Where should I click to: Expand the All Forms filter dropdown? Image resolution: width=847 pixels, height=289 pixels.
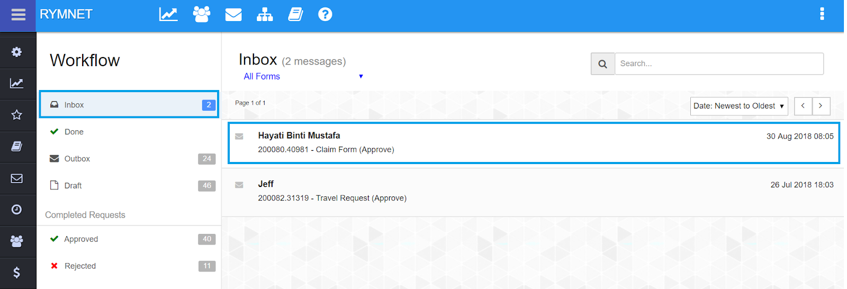click(x=303, y=76)
